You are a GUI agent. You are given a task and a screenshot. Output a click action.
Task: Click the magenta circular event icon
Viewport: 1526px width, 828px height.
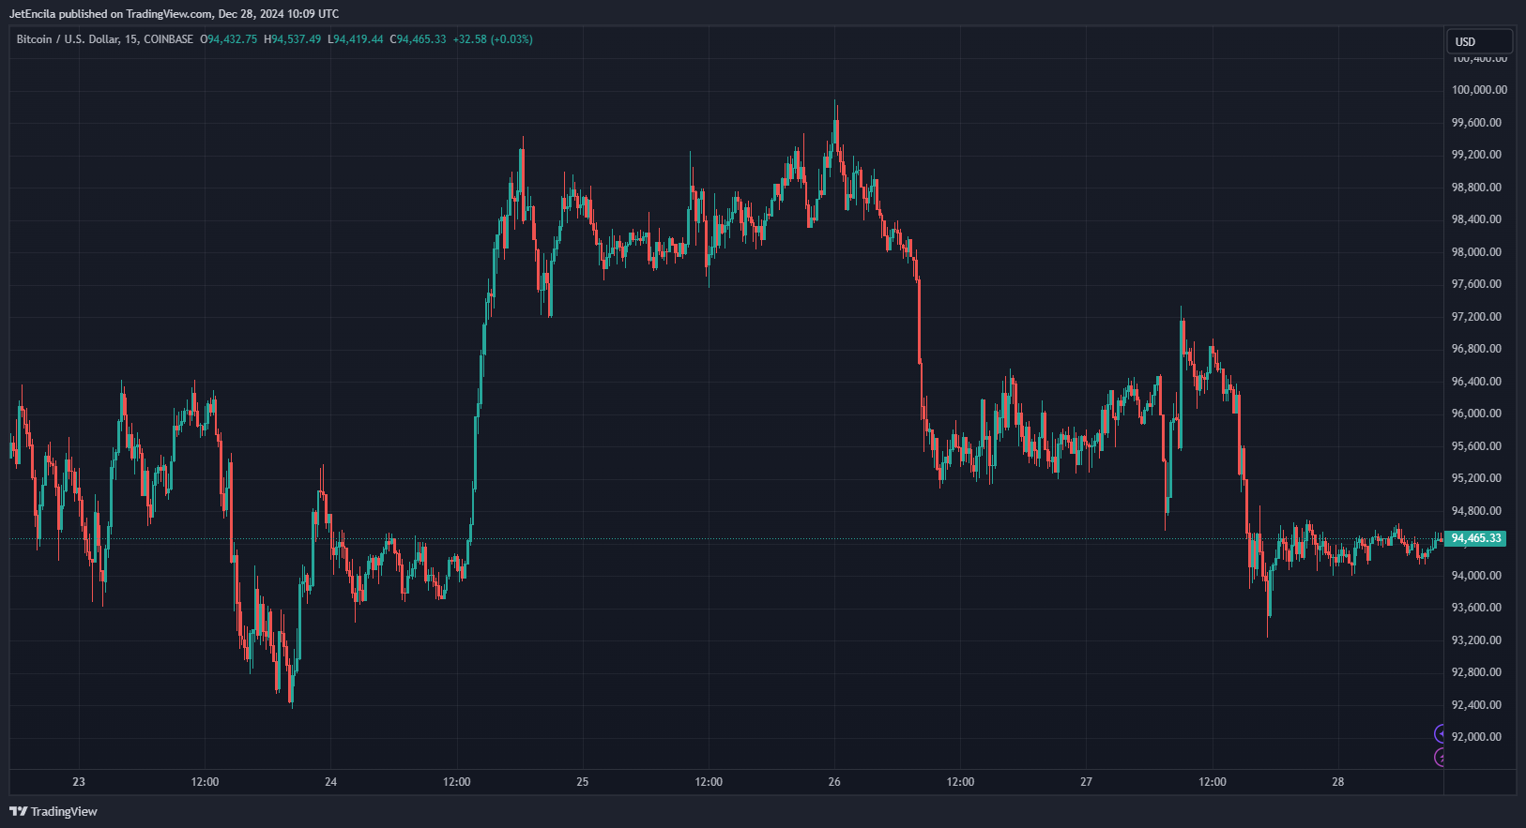[1441, 757]
